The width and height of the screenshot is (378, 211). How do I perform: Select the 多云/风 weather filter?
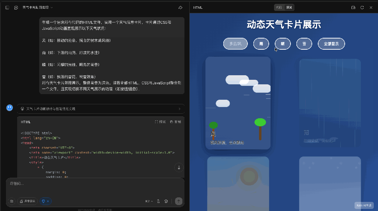(x=235, y=44)
